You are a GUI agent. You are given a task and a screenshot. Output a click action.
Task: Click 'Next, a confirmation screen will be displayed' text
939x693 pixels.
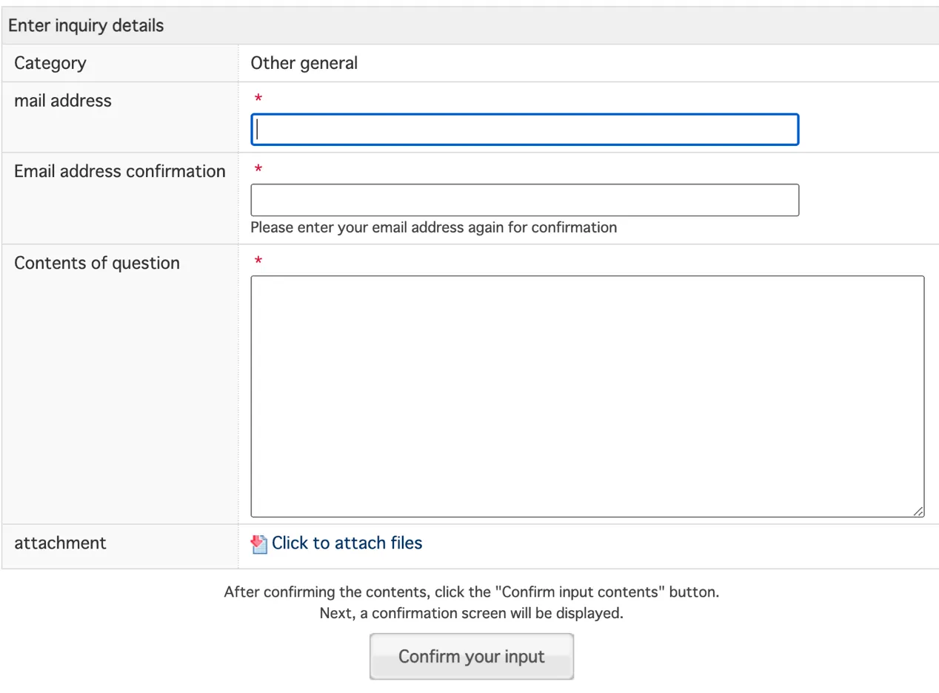point(471,614)
